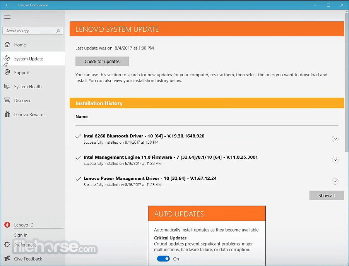Minimize the Lenovo Companion window
This screenshot has width=349, height=266.
pyautogui.click(x=315, y=5)
